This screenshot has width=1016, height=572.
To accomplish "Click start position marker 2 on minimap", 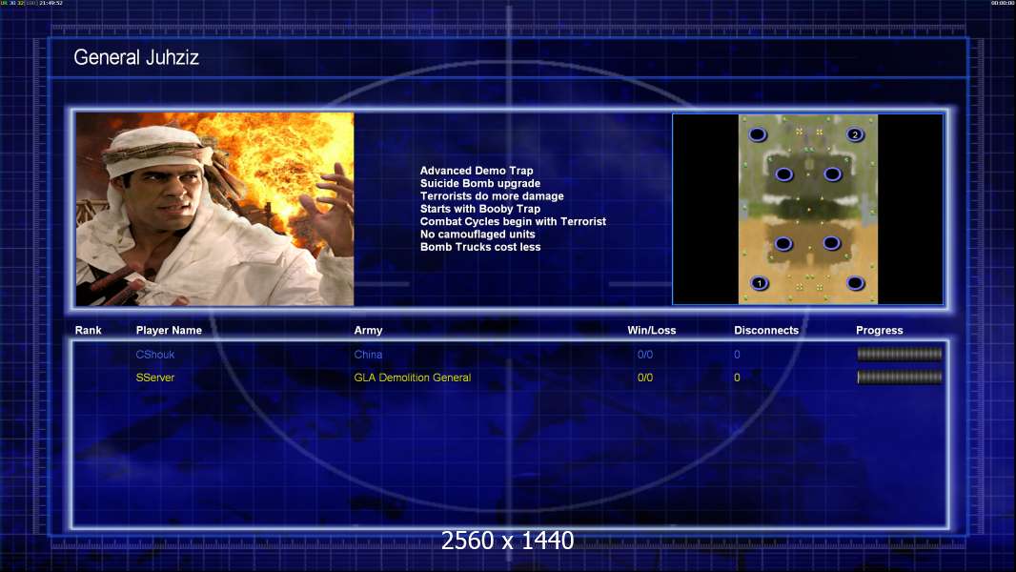I will point(855,134).
